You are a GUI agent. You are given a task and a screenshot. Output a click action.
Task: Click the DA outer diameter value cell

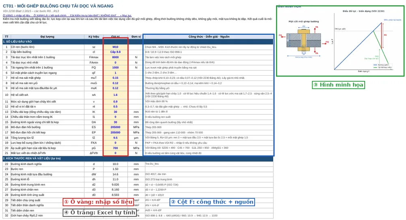click(115, 122)
